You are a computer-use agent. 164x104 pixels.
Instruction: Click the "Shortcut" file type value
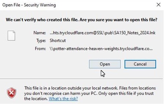(58, 41)
